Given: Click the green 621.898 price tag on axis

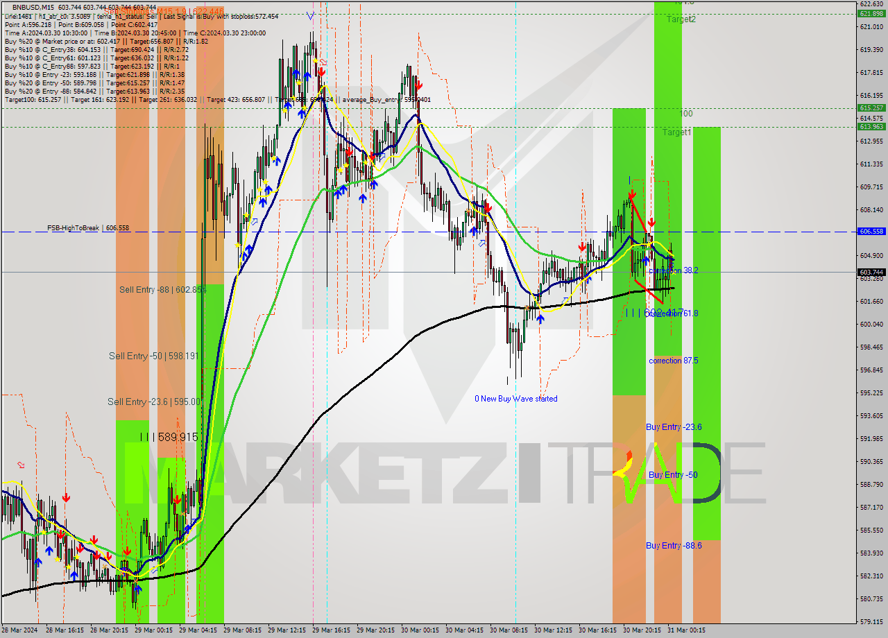Looking at the screenshot, I should click(871, 13).
